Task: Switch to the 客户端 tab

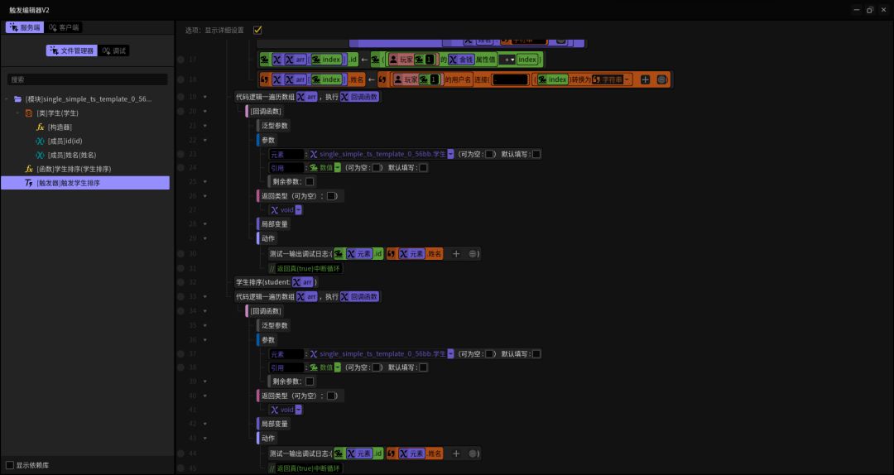Action: click(x=65, y=27)
